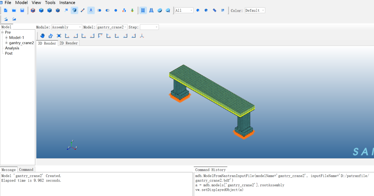The width and height of the screenshot is (374, 196).
Task: Select gantry_crane2 in the tree
Action: (21, 43)
